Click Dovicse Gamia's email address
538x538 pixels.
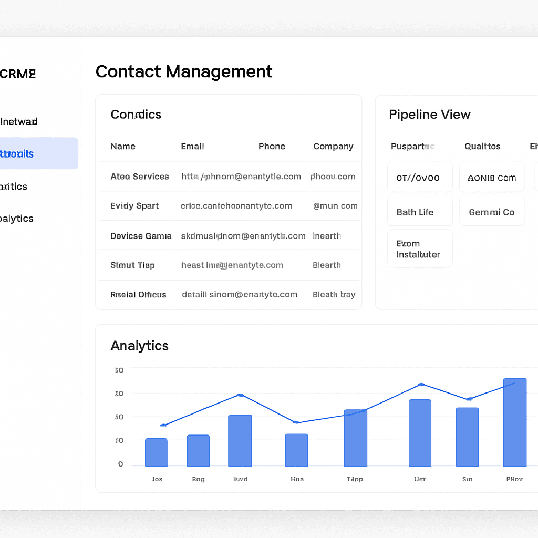click(243, 236)
